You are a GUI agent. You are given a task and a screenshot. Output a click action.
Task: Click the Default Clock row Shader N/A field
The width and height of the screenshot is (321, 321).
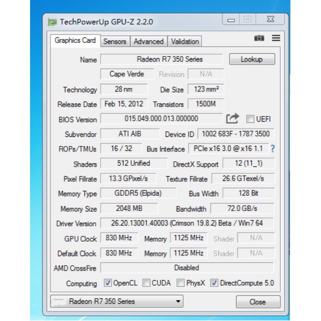(x=256, y=253)
